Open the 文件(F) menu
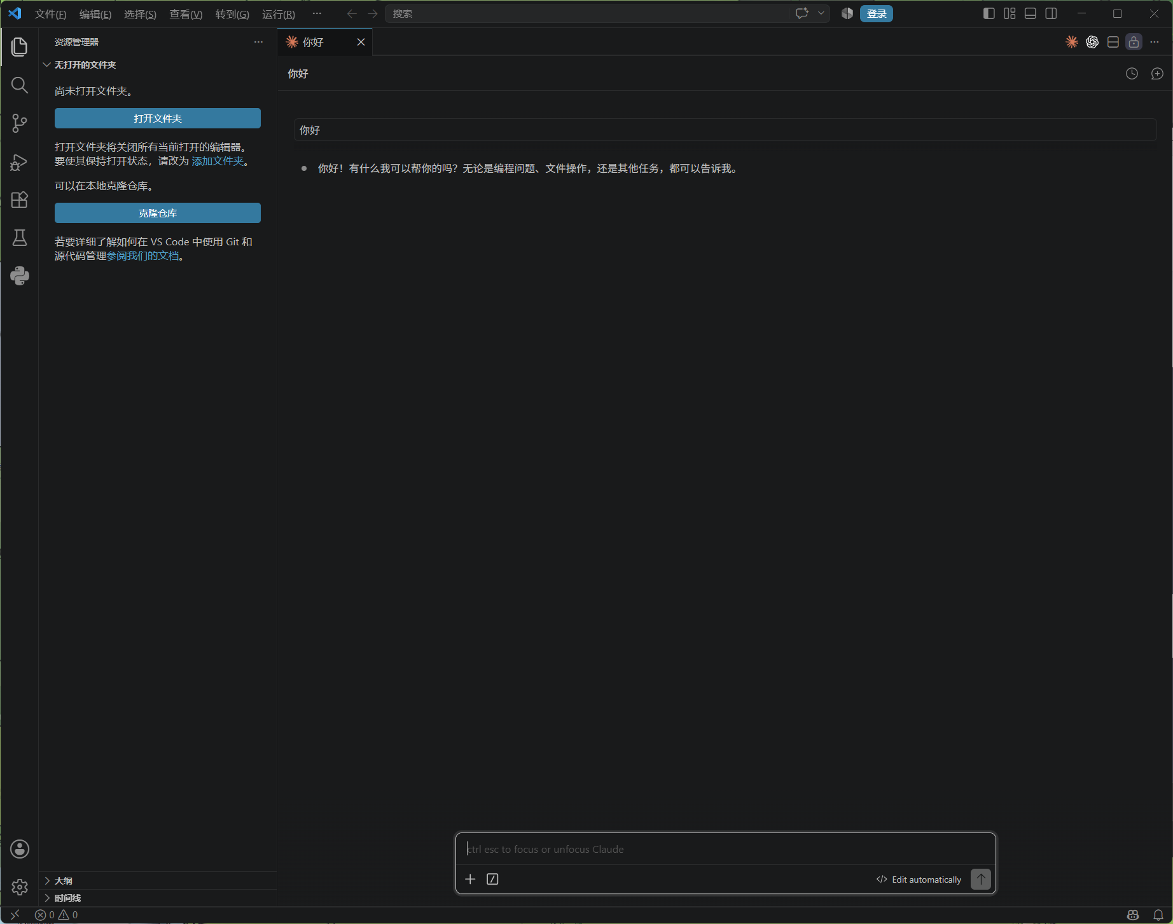The height and width of the screenshot is (924, 1173). (50, 14)
